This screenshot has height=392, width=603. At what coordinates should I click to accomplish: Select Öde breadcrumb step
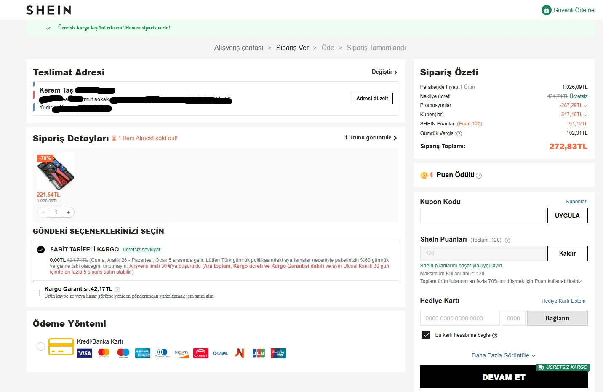[x=328, y=48]
